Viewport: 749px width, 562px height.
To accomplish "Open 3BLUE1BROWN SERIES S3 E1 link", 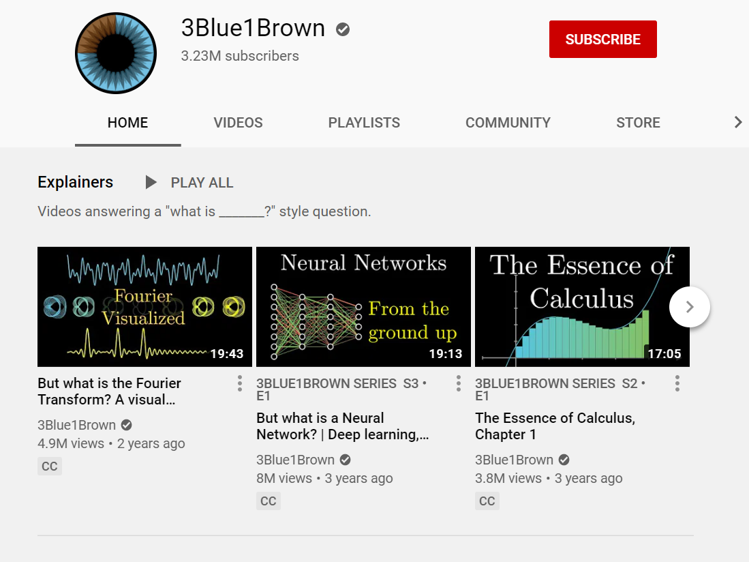I will [341, 389].
